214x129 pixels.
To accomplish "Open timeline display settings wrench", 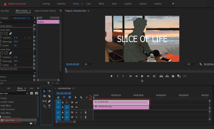I will [x=81, y=97].
